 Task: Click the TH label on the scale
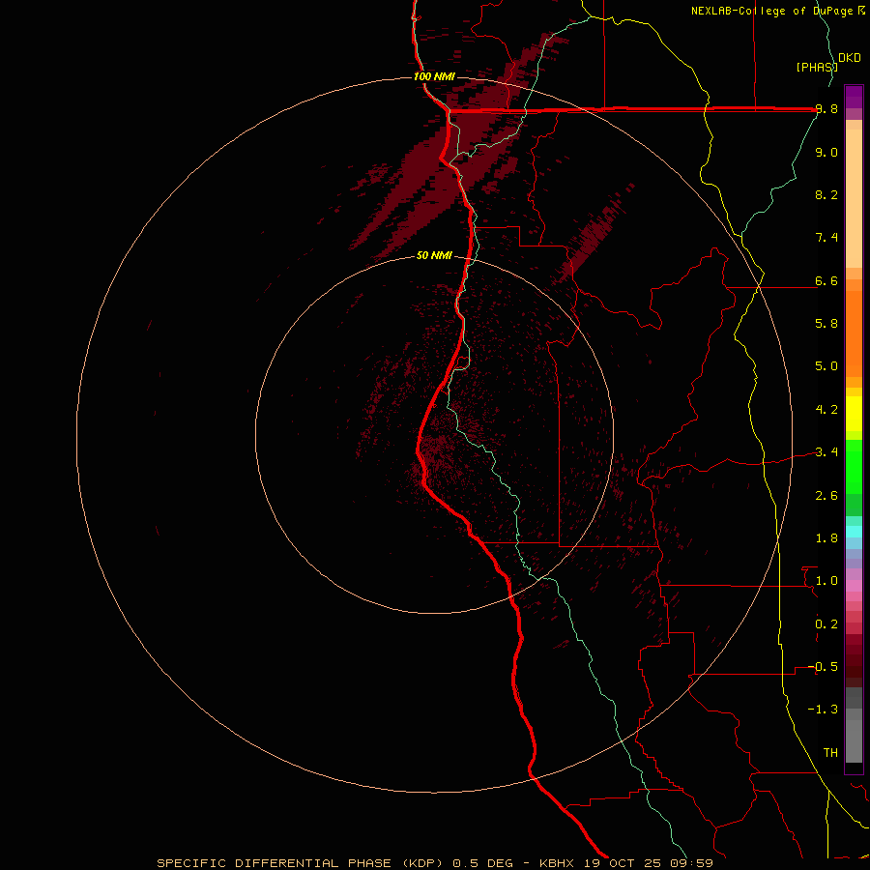830,753
